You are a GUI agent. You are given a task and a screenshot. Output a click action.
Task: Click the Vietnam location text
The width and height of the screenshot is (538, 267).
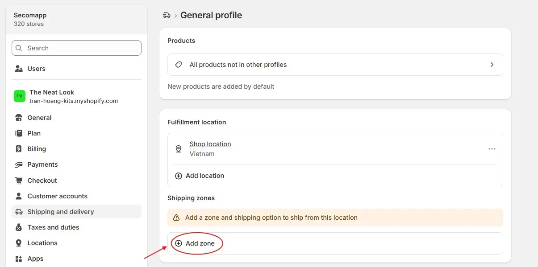coord(202,154)
